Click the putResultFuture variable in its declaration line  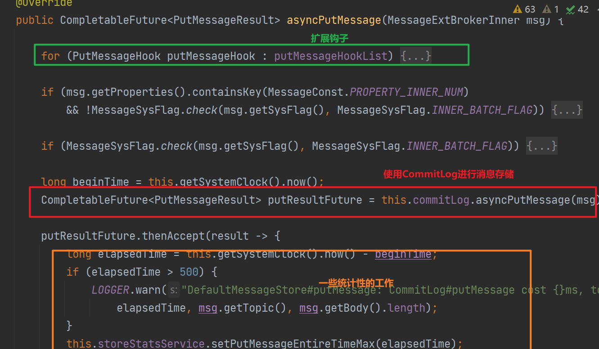pos(315,200)
